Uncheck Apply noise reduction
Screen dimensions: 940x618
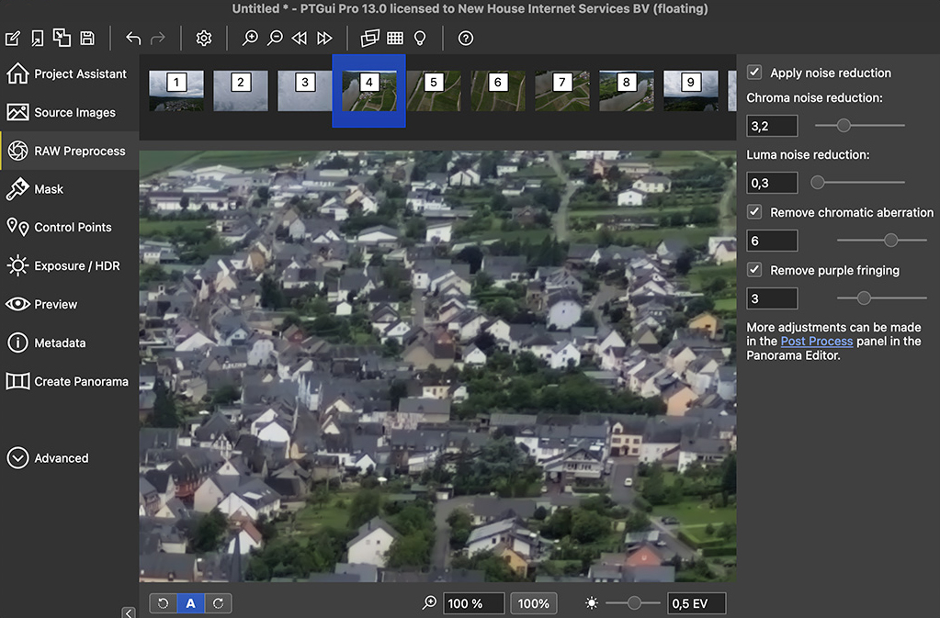point(754,73)
